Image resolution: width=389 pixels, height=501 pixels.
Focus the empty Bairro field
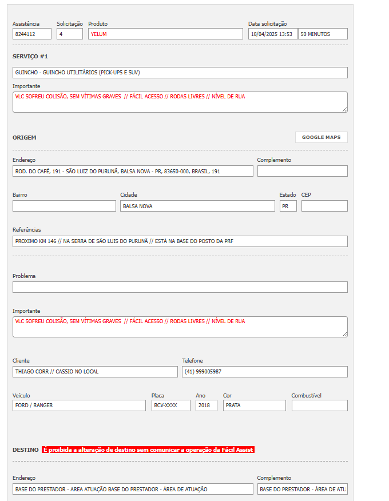64,206
